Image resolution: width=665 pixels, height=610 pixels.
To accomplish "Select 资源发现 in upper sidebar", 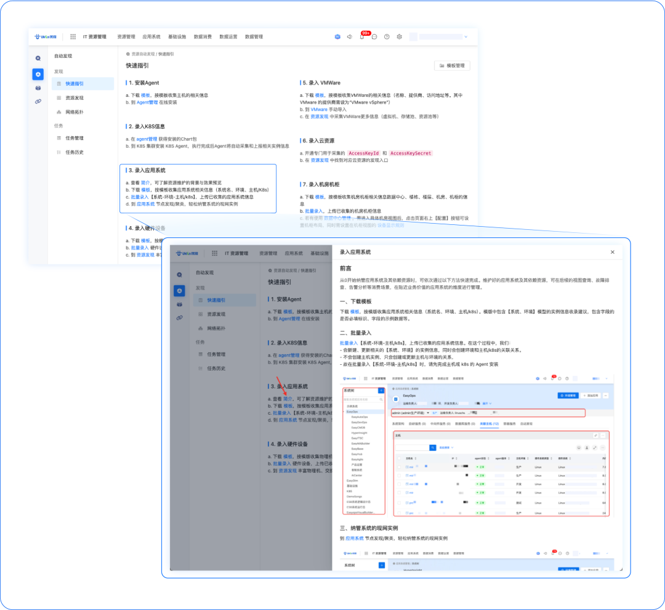I will (83, 98).
